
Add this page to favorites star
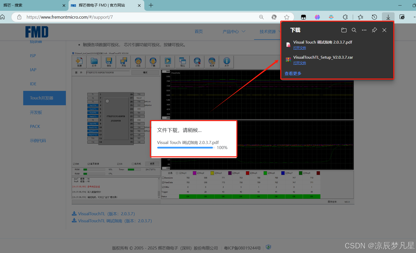coord(287,17)
